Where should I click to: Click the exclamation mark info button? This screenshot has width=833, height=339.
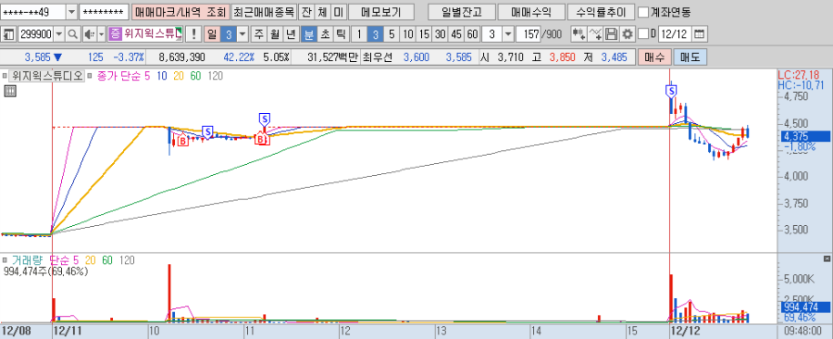tap(194, 34)
